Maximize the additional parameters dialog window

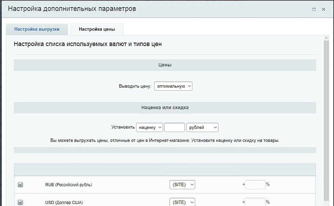(314, 10)
